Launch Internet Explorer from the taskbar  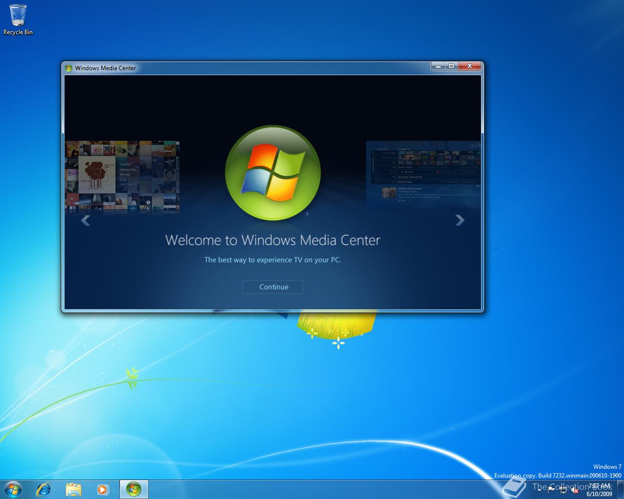pyautogui.click(x=44, y=489)
